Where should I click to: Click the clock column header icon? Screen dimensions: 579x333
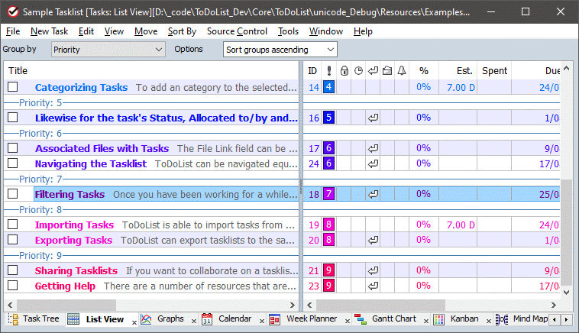[358, 71]
